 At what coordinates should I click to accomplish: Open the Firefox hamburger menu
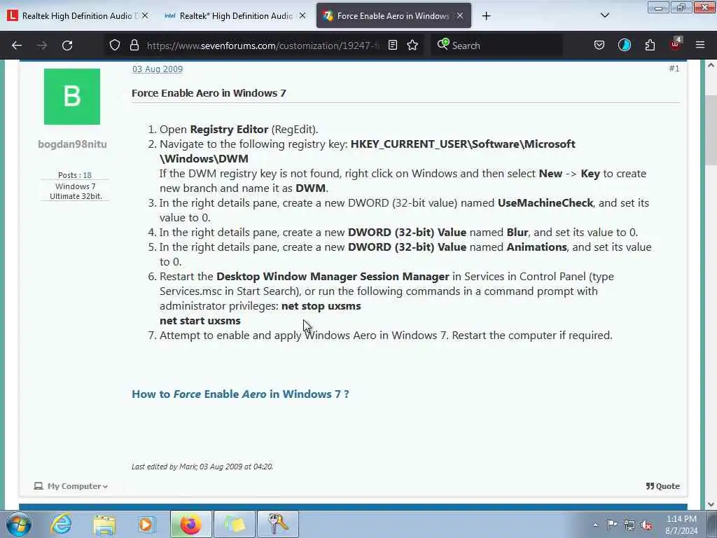700,45
